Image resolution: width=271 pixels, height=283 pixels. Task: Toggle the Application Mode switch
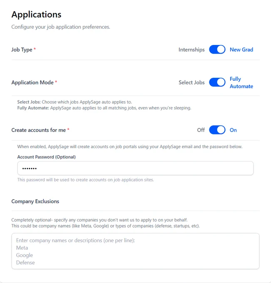tap(217, 82)
